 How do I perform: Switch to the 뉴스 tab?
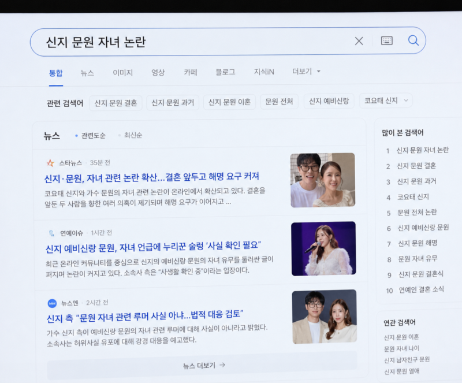(x=87, y=73)
